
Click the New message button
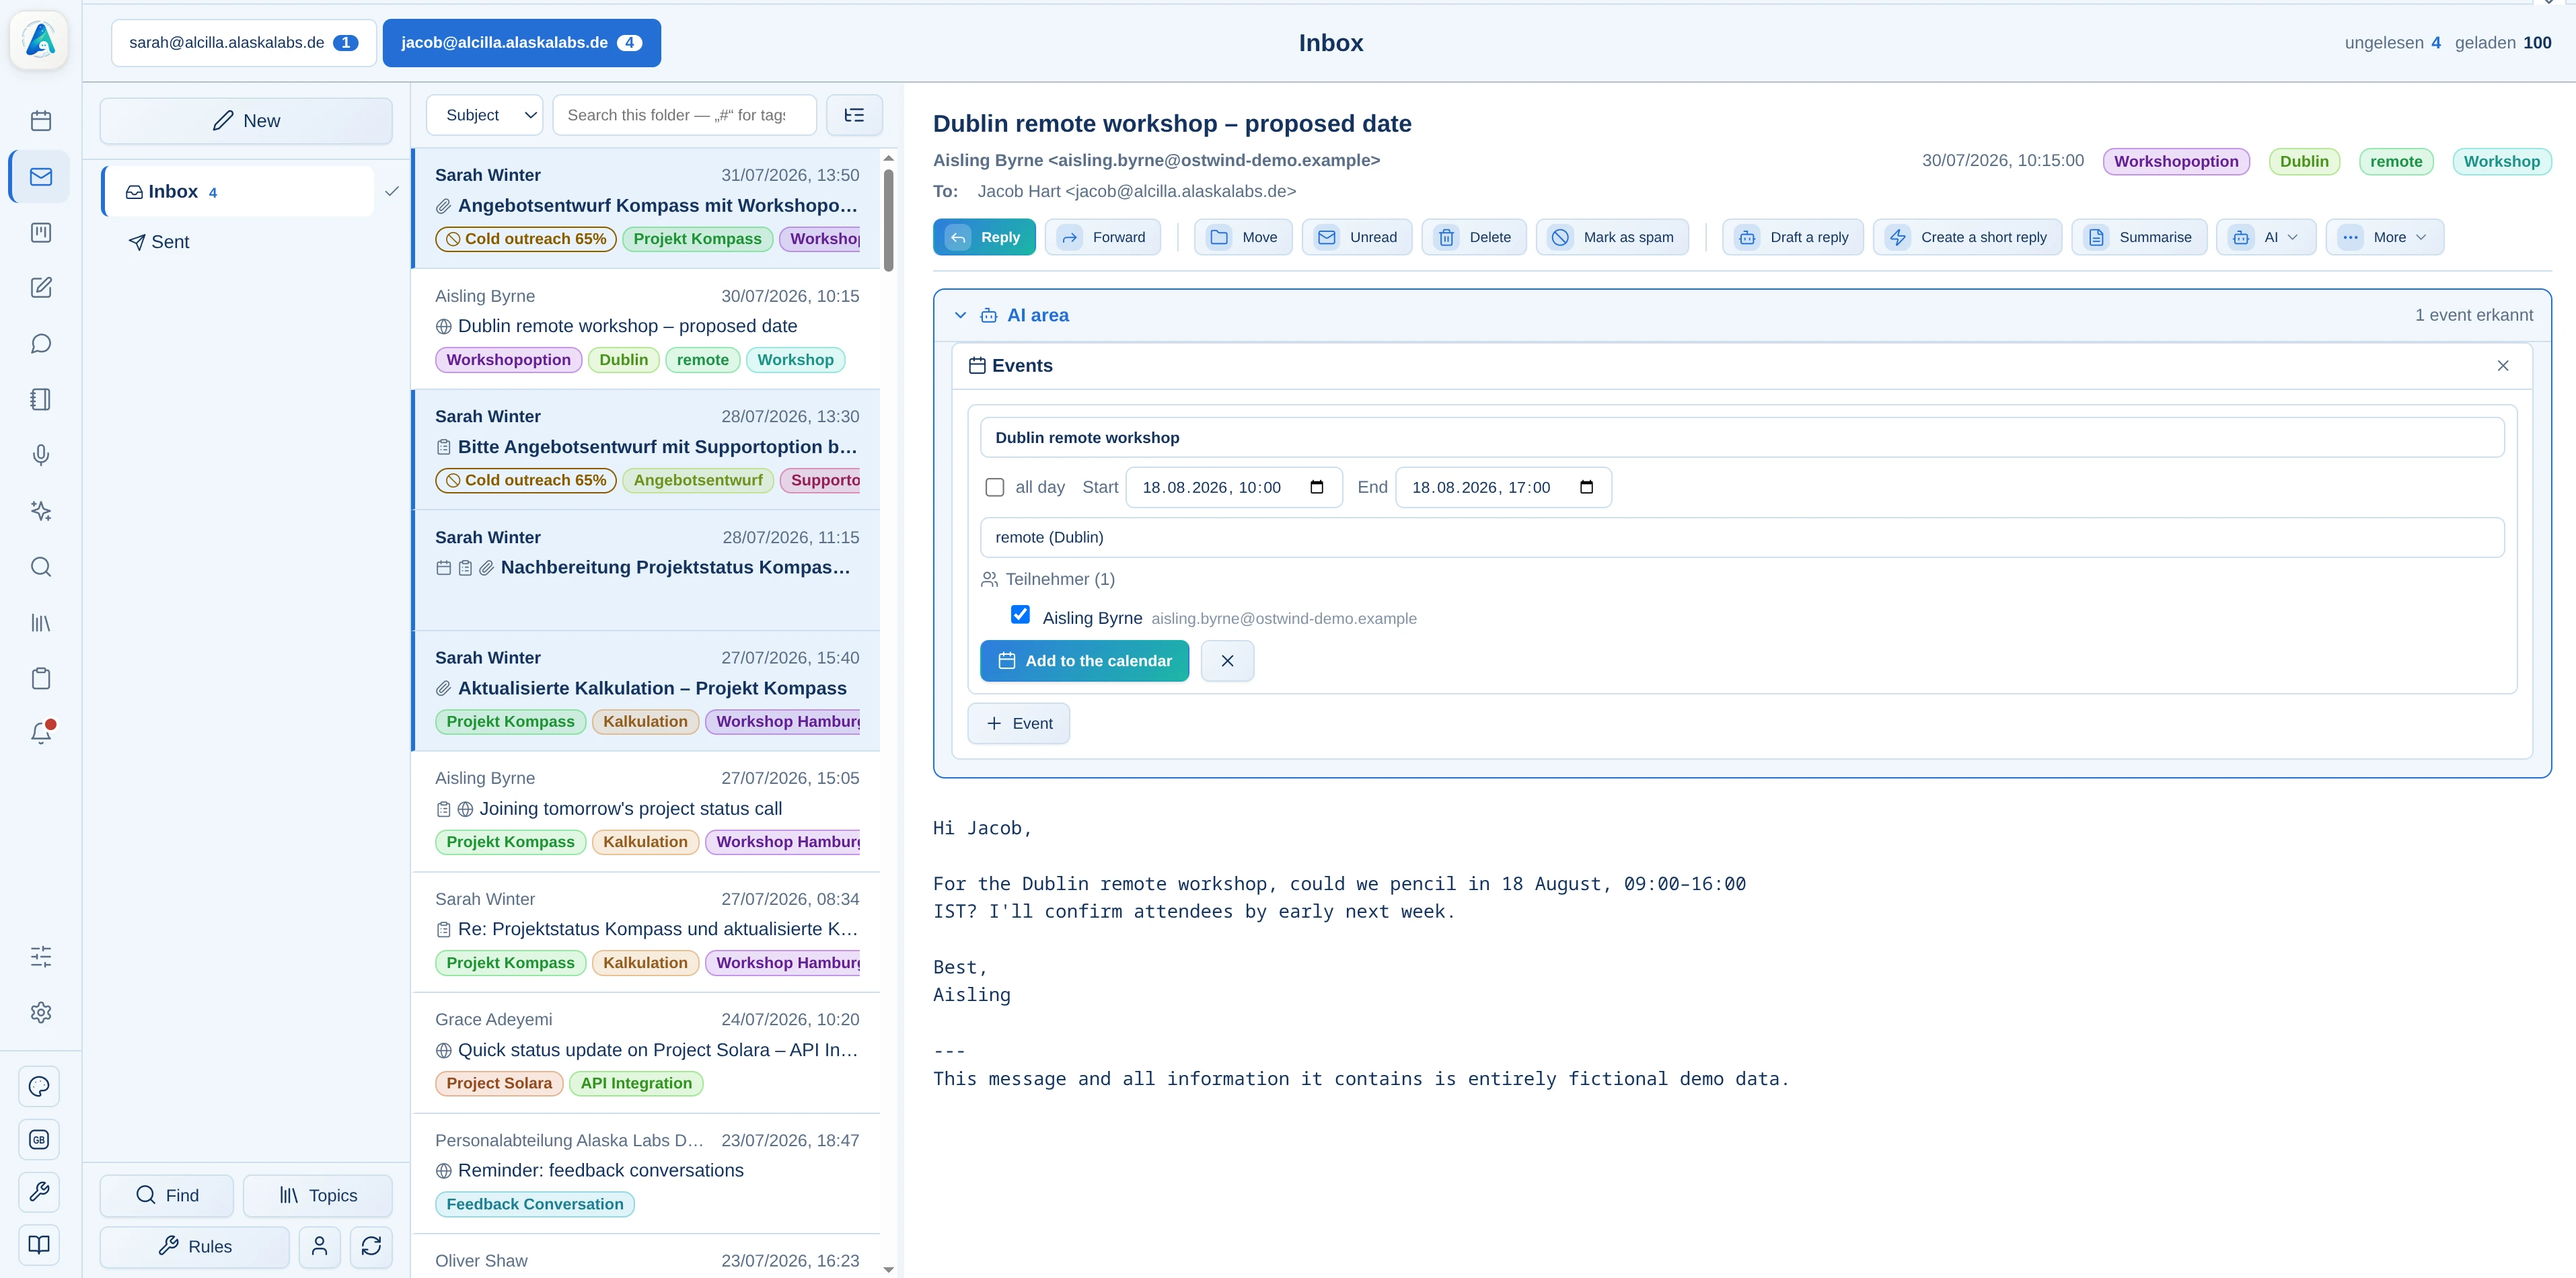point(246,121)
